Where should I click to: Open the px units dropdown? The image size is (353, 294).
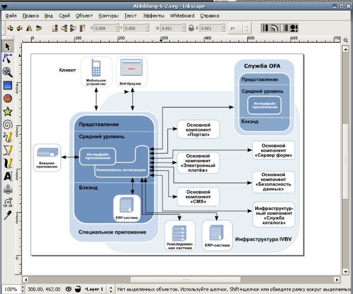tap(240, 28)
